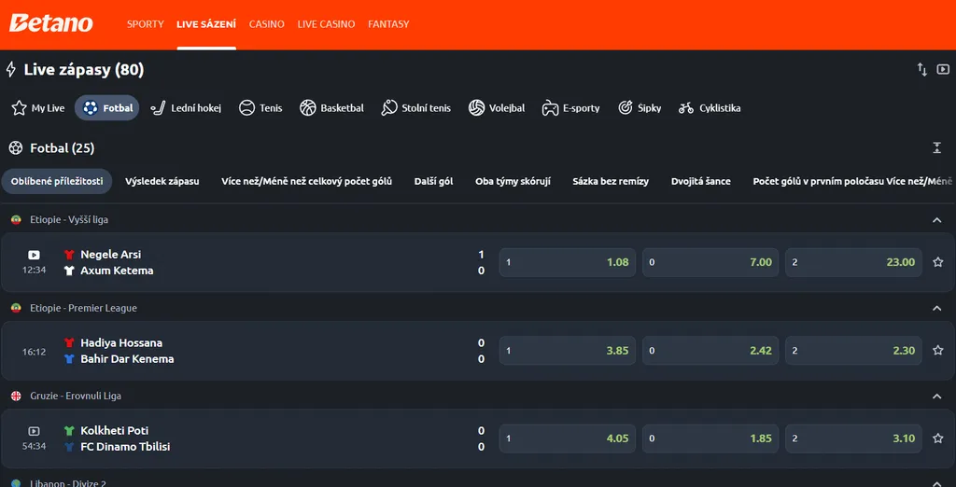
Task: Select Volejbal sport filter
Action: [497, 108]
